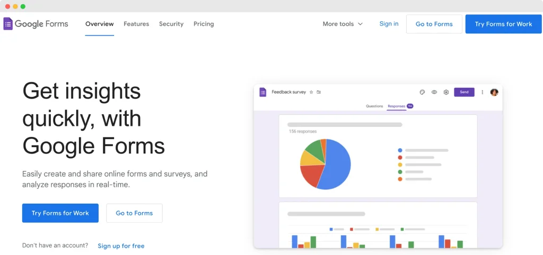Click Go to Forms in the header
The height and width of the screenshot is (255, 543).
[x=434, y=24]
